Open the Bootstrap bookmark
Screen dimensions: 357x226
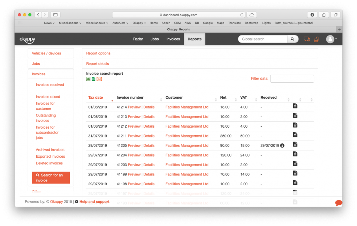[251, 23]
